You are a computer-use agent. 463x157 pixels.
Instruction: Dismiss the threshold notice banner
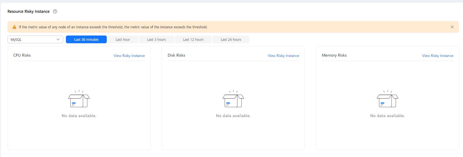click(x=452, y=27)
